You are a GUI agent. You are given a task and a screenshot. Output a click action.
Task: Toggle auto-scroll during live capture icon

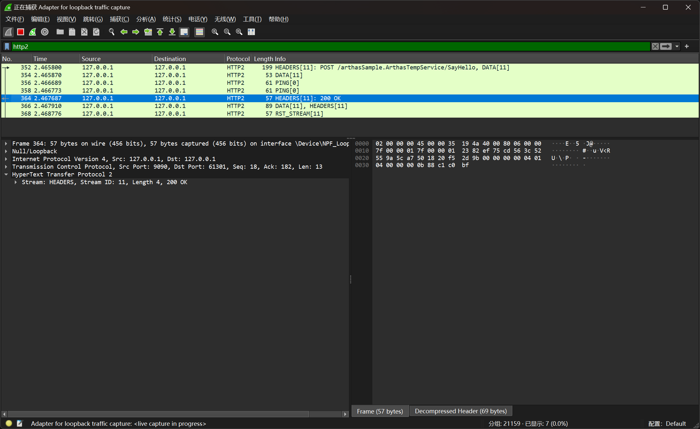click(x=184, y=32)
